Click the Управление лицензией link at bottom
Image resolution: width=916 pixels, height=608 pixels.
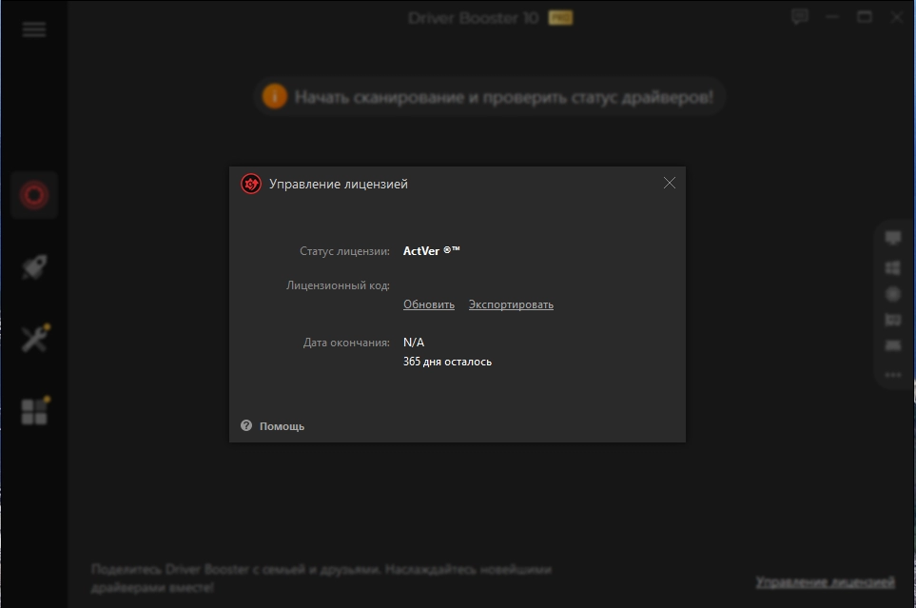click(x=825, y=581)
